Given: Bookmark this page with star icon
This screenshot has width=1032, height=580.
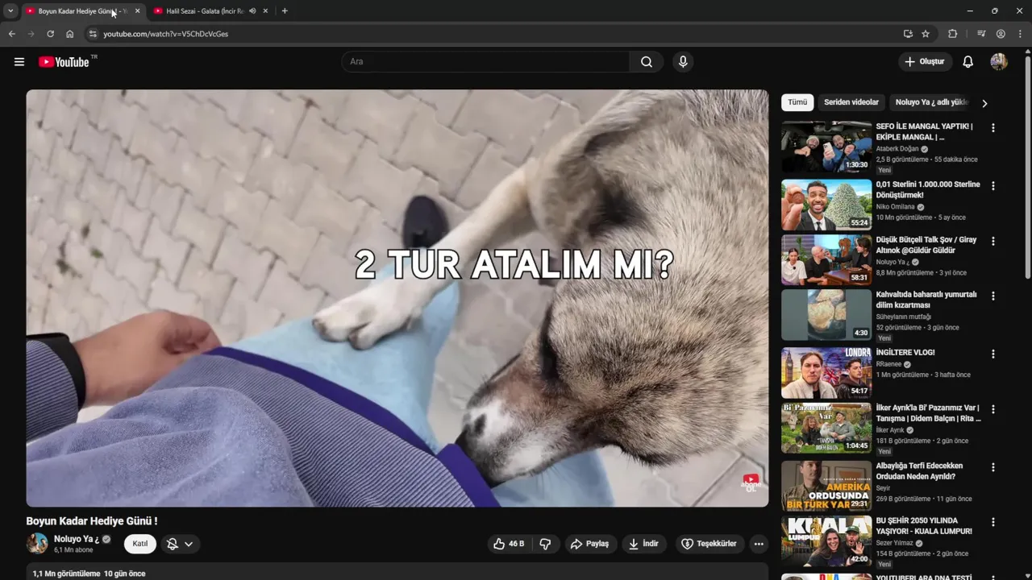Looking at the screenshot, I should [x=926, y=34].
